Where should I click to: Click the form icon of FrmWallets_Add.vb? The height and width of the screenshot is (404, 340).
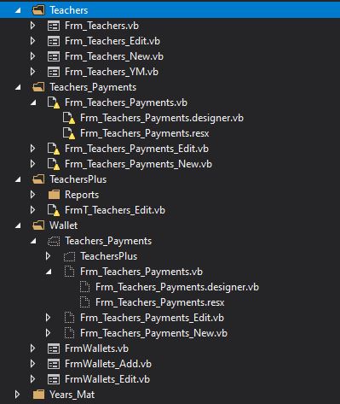(54, 364)
